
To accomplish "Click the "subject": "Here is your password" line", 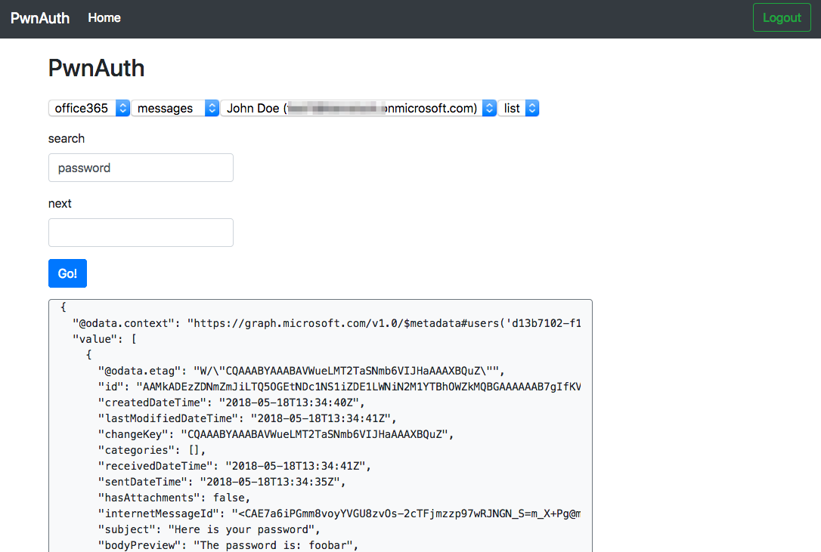I will pos(209,529).
